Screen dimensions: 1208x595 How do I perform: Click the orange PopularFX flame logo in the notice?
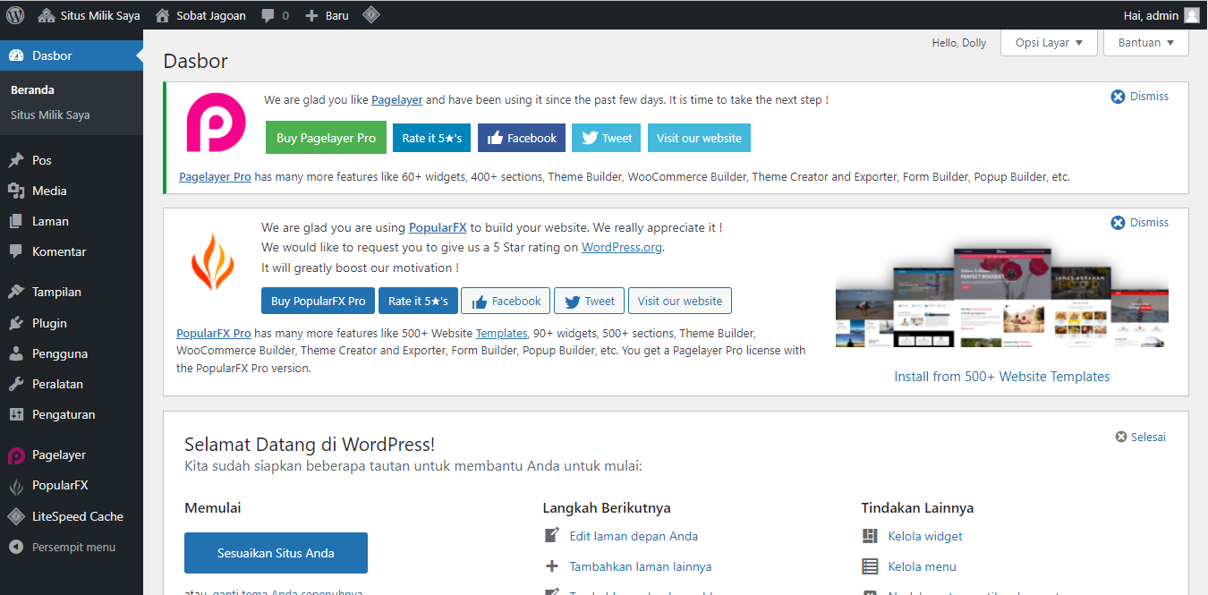(x=212, y=260)
